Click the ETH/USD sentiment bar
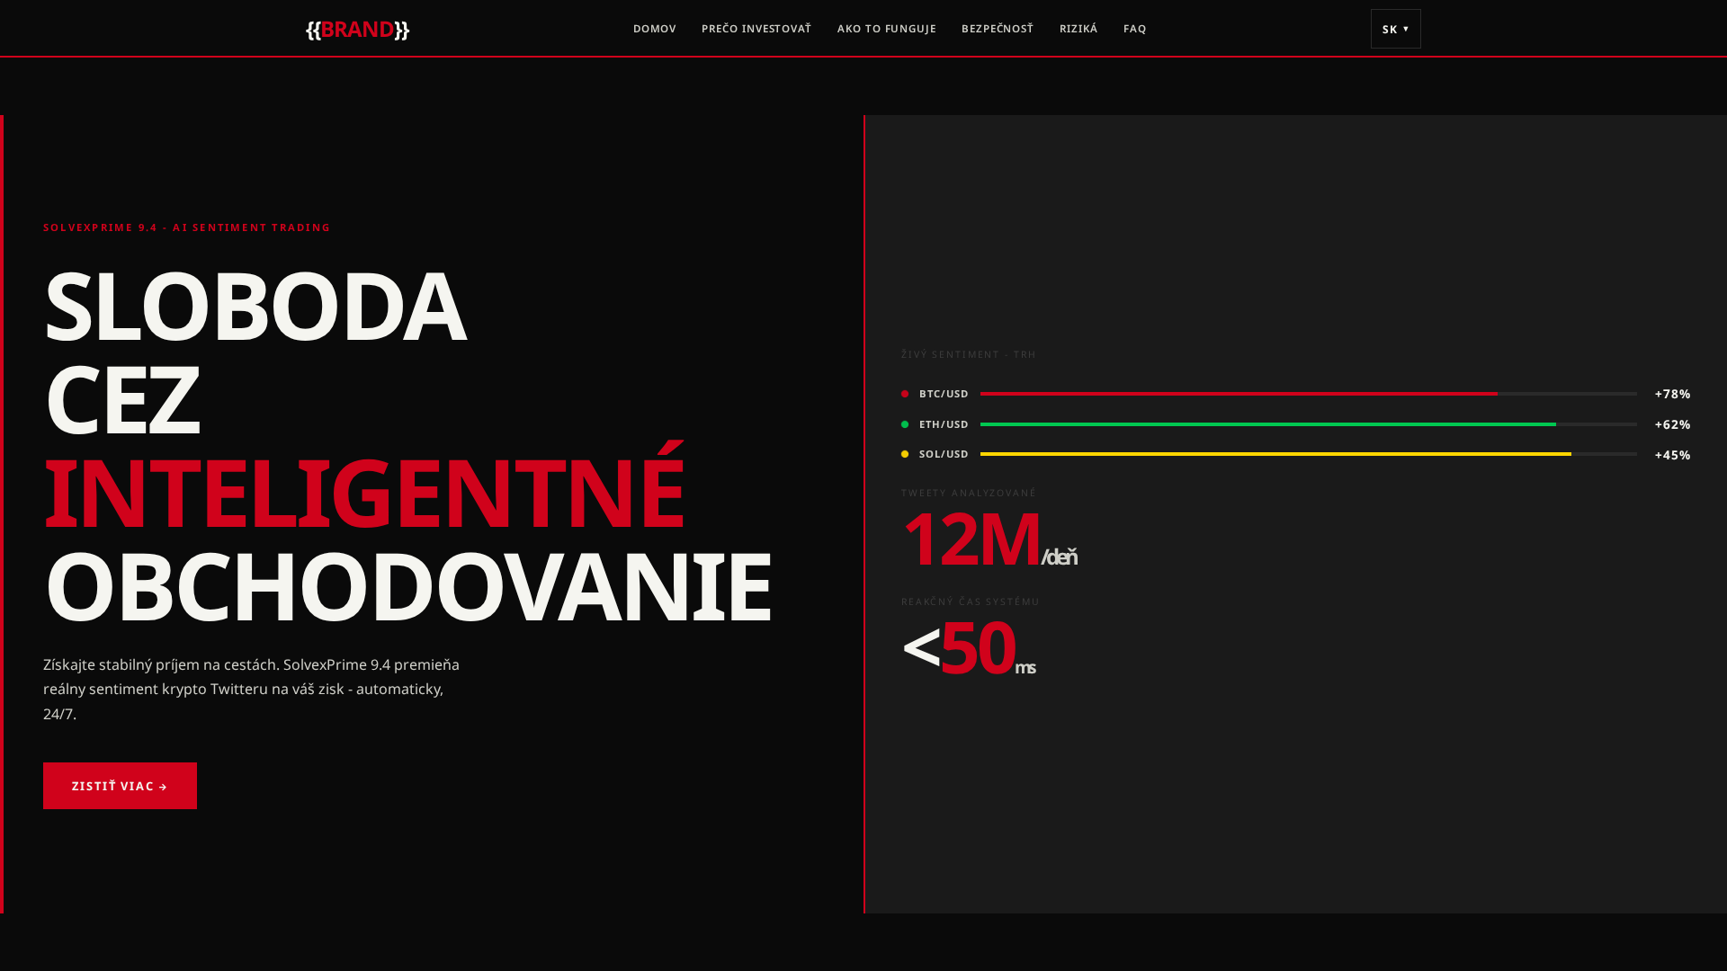The height and width of the screenshot is (971, 1727). click(x=1308, y=424)
